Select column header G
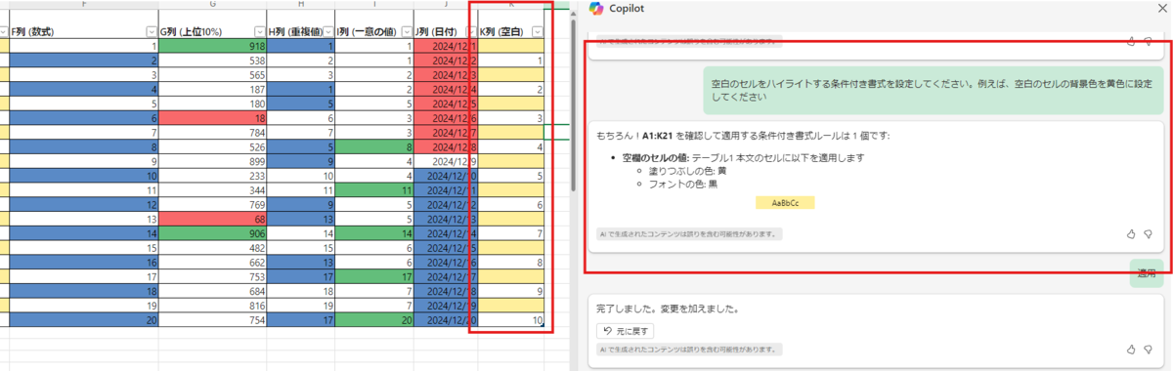Viewport: 1173px width, 371px height. tap(212, 5)
